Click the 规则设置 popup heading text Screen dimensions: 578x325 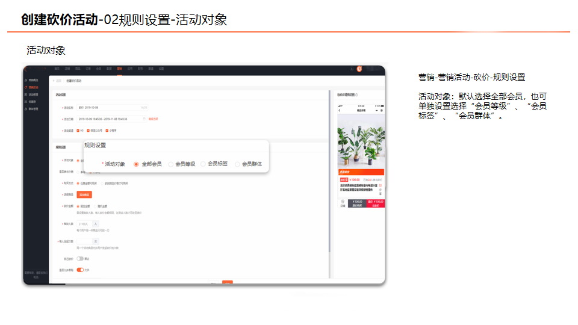[95, 146]
